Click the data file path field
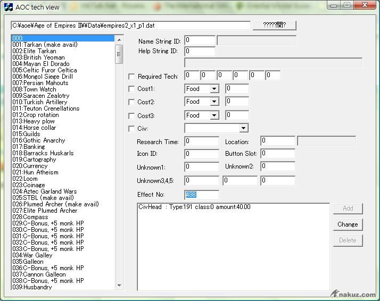Image resolution: width=380 pixels, height=301 pixels. point(130,26)
